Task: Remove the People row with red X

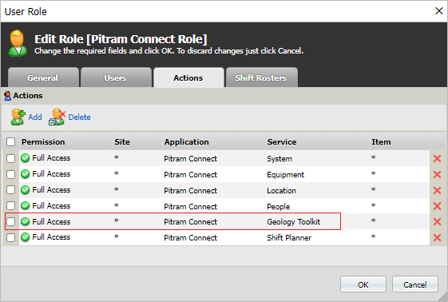Action: click(x=437, y=206)
